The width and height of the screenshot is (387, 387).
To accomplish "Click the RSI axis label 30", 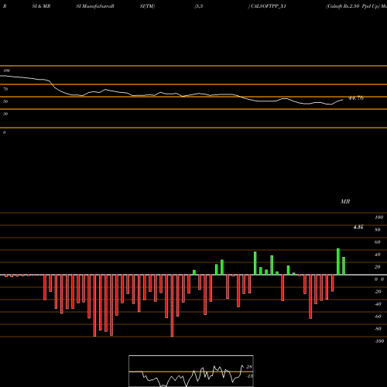I will 5,114.
